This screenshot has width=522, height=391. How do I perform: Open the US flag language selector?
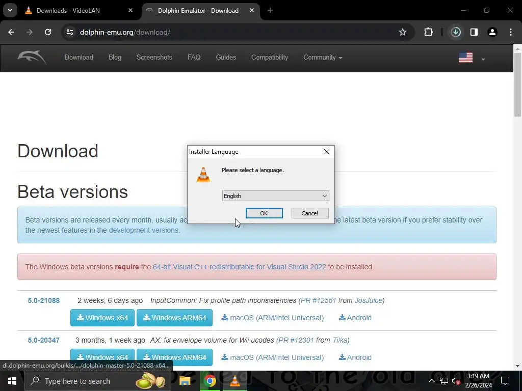point(472,58)
